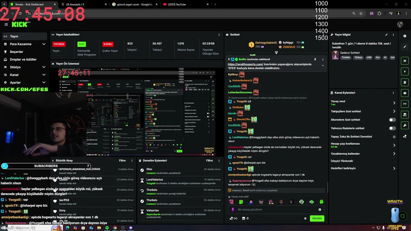Click the stream preview video
411x231 pixels.
tap(136, 111)
